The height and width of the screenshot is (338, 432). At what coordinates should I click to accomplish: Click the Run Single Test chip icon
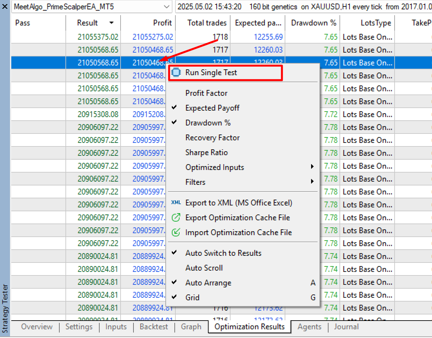[176, 73]
